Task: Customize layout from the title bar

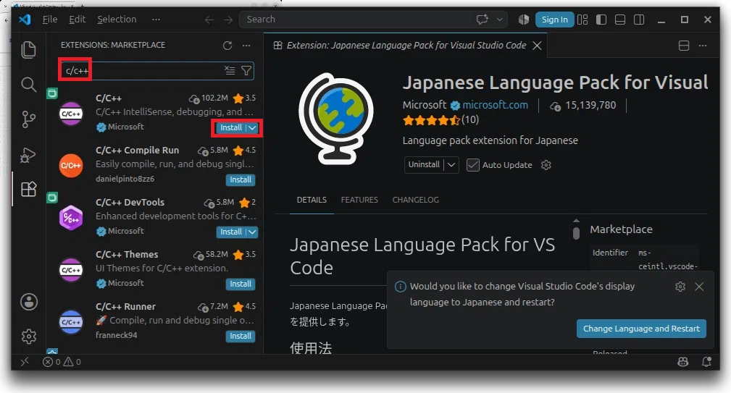Action: tap(582, 20)
